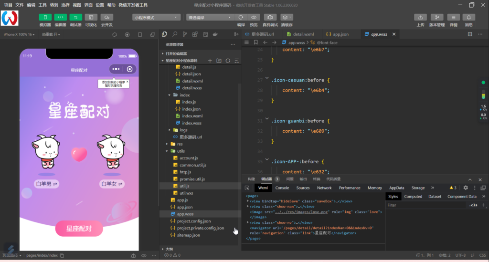The height and width of the screenshot is (262, 489).
Task: Click the compile refresh icon (编译)
Action: [241, 17]
